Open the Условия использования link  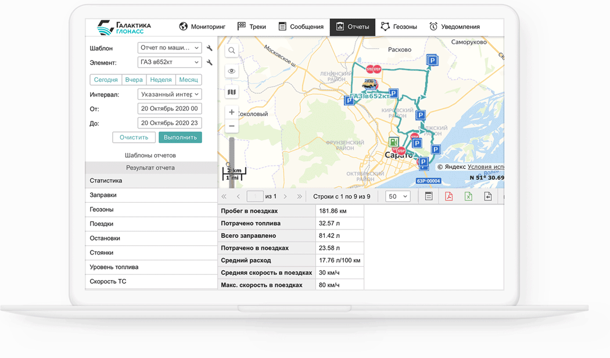pos(486,167)
